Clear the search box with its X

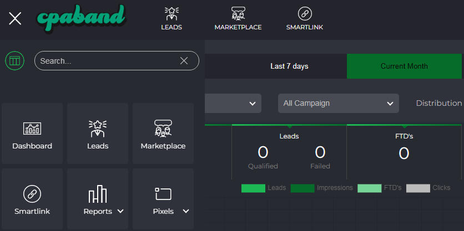(x=184, y=61)
